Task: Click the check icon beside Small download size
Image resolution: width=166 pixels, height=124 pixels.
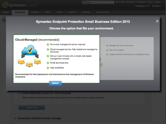Action: click(x=48, y=63)
